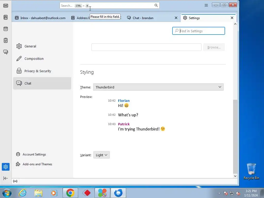Open Account Settings link
Screen dimensions: 264x198
(31, 154)
